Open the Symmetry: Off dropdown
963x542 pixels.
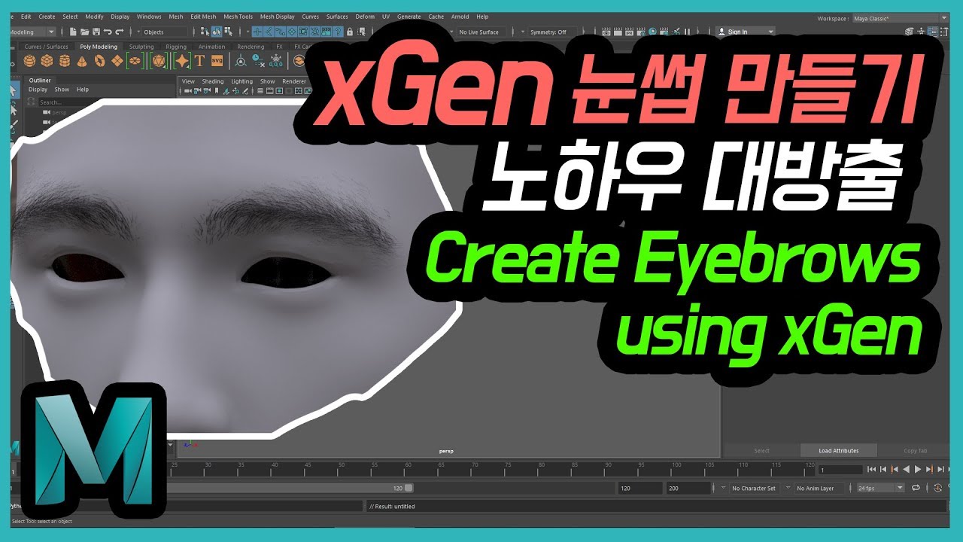(553, 32)
